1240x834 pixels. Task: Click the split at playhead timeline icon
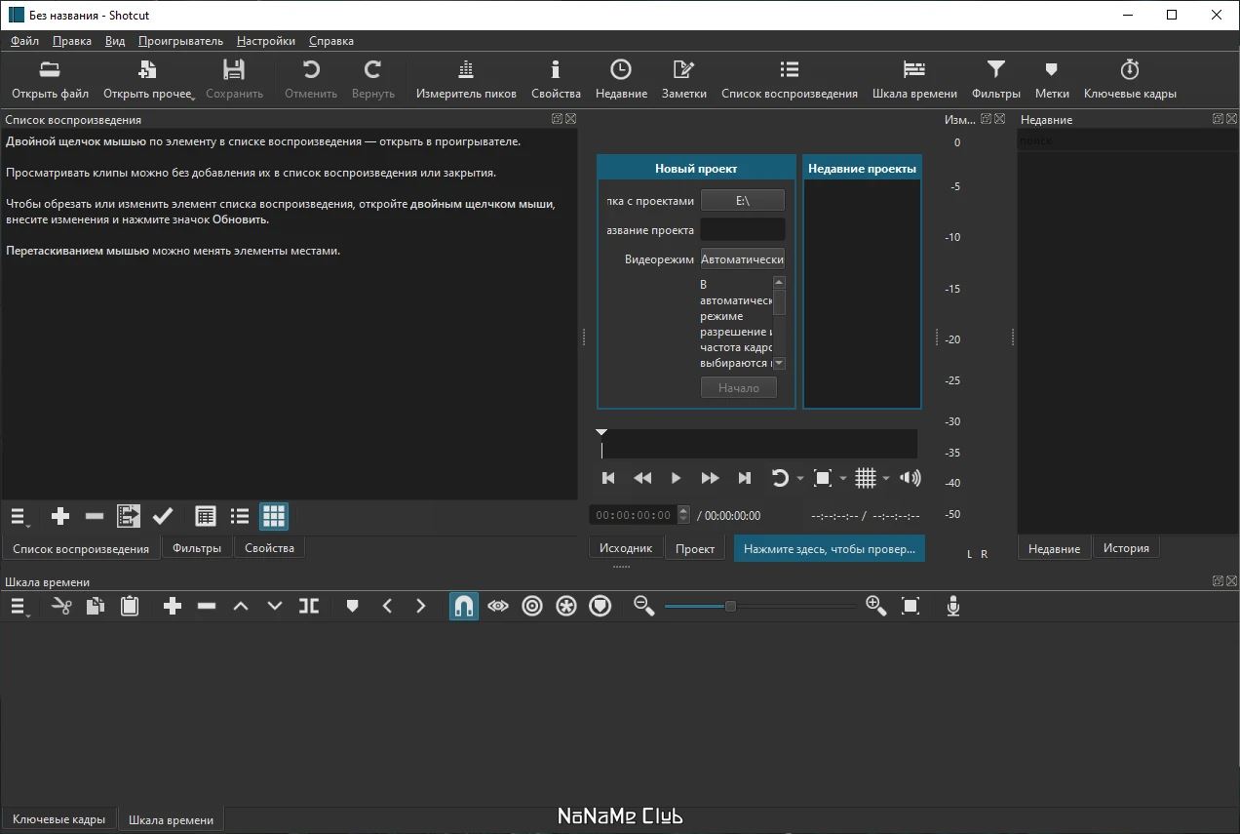pyautogui.click(x=309, y=607)
